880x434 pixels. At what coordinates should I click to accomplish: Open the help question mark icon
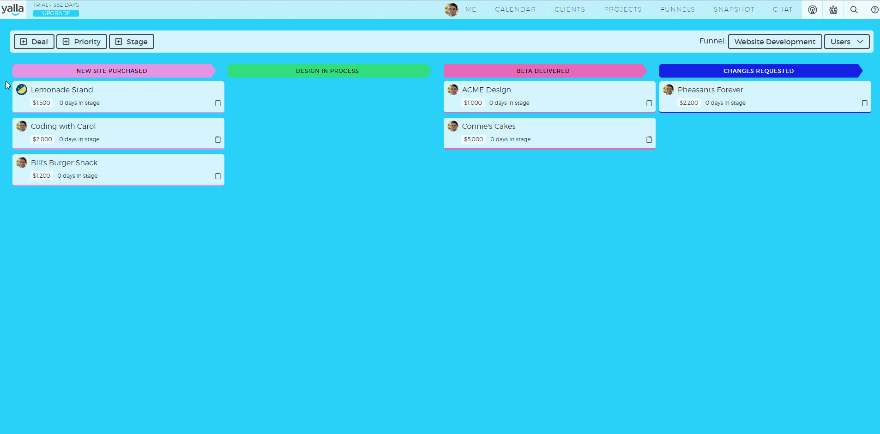(874, 10)
